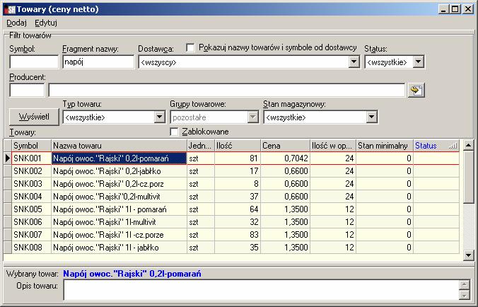Click the quantity 81 cell of SNK001
The width and height of the screenshot is (478, 307).
point(238,158)
